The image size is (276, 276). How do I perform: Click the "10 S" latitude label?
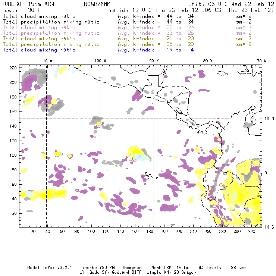[269, 227]
